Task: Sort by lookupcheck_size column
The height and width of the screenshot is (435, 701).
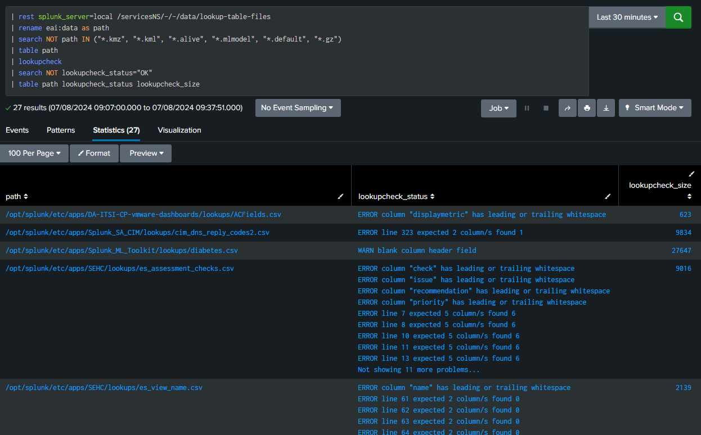Action: coord(660,191)
